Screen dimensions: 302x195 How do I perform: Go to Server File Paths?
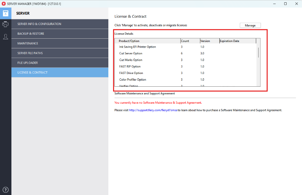click(60, 53)
